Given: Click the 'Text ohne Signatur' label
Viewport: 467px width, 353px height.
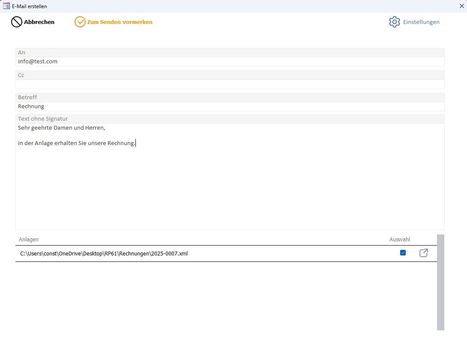Looking at the screenshot, I should pyautogui.click(x=43, y=119).
